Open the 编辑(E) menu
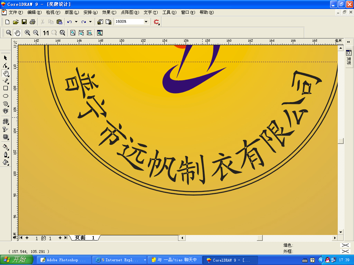This screenshot has width=354, height=265. pyautogui.click(x=35, y=12)
